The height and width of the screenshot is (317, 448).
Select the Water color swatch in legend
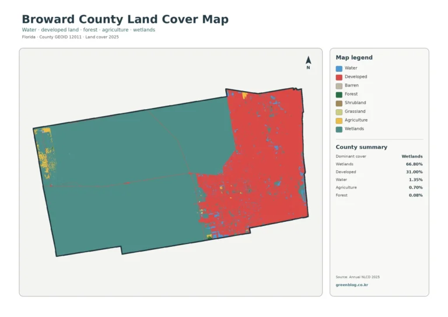339,69
